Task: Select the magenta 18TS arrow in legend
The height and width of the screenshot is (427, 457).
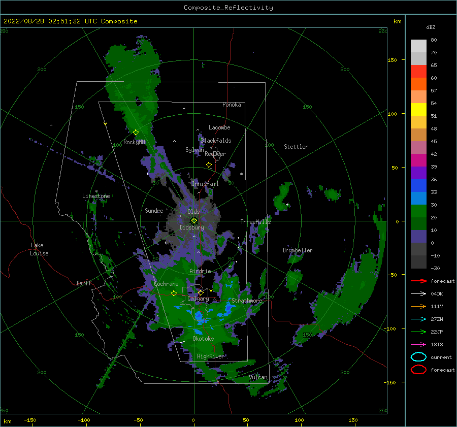Action: (x=418, y=344)
